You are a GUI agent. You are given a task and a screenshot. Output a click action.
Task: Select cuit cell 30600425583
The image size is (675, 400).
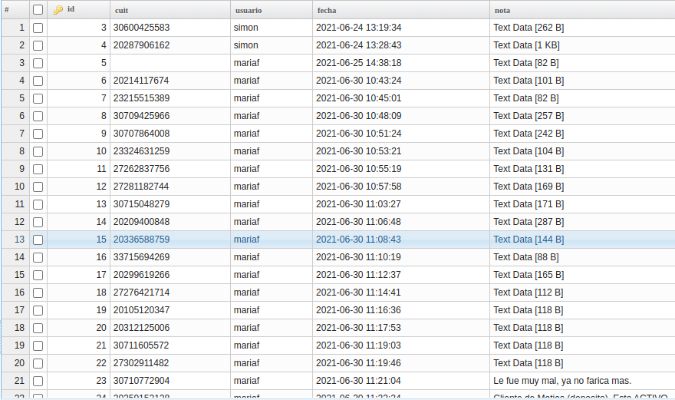(x=141, y=28)
